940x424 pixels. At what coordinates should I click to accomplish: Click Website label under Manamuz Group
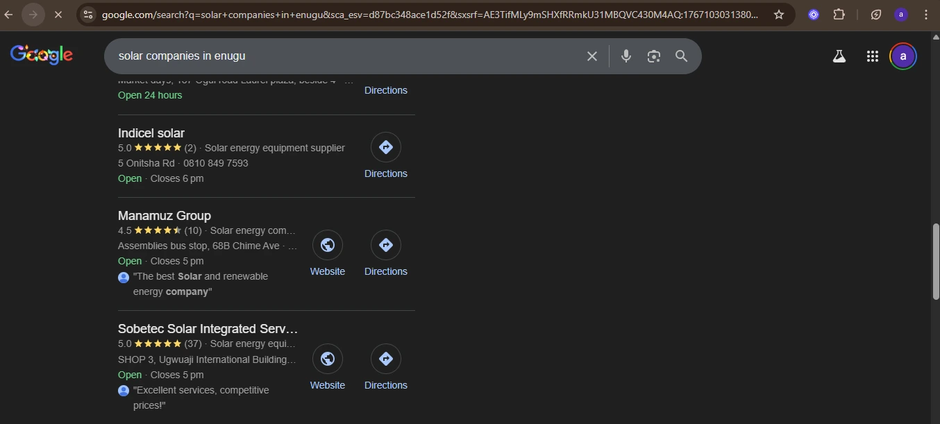(328, 271)
